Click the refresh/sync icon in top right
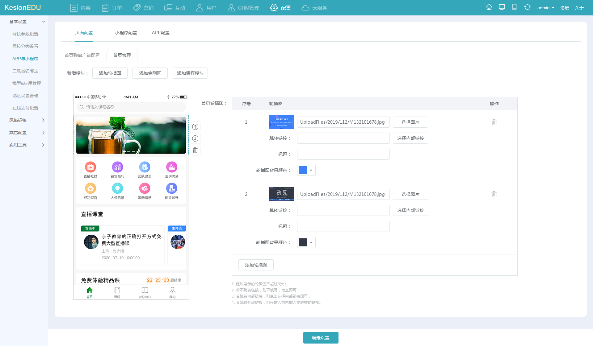 click(x=527, y=7)
